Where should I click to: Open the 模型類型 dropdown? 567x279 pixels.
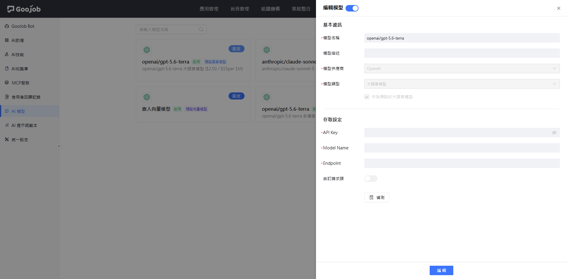462,84
